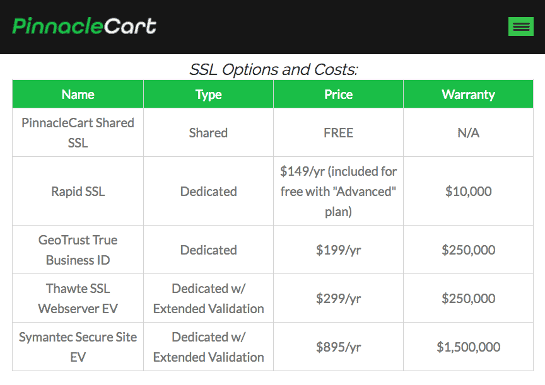Select the PinnacleCart Shared SSL cell
Screen dimensions: 545x385
click(x=78, y=132)
